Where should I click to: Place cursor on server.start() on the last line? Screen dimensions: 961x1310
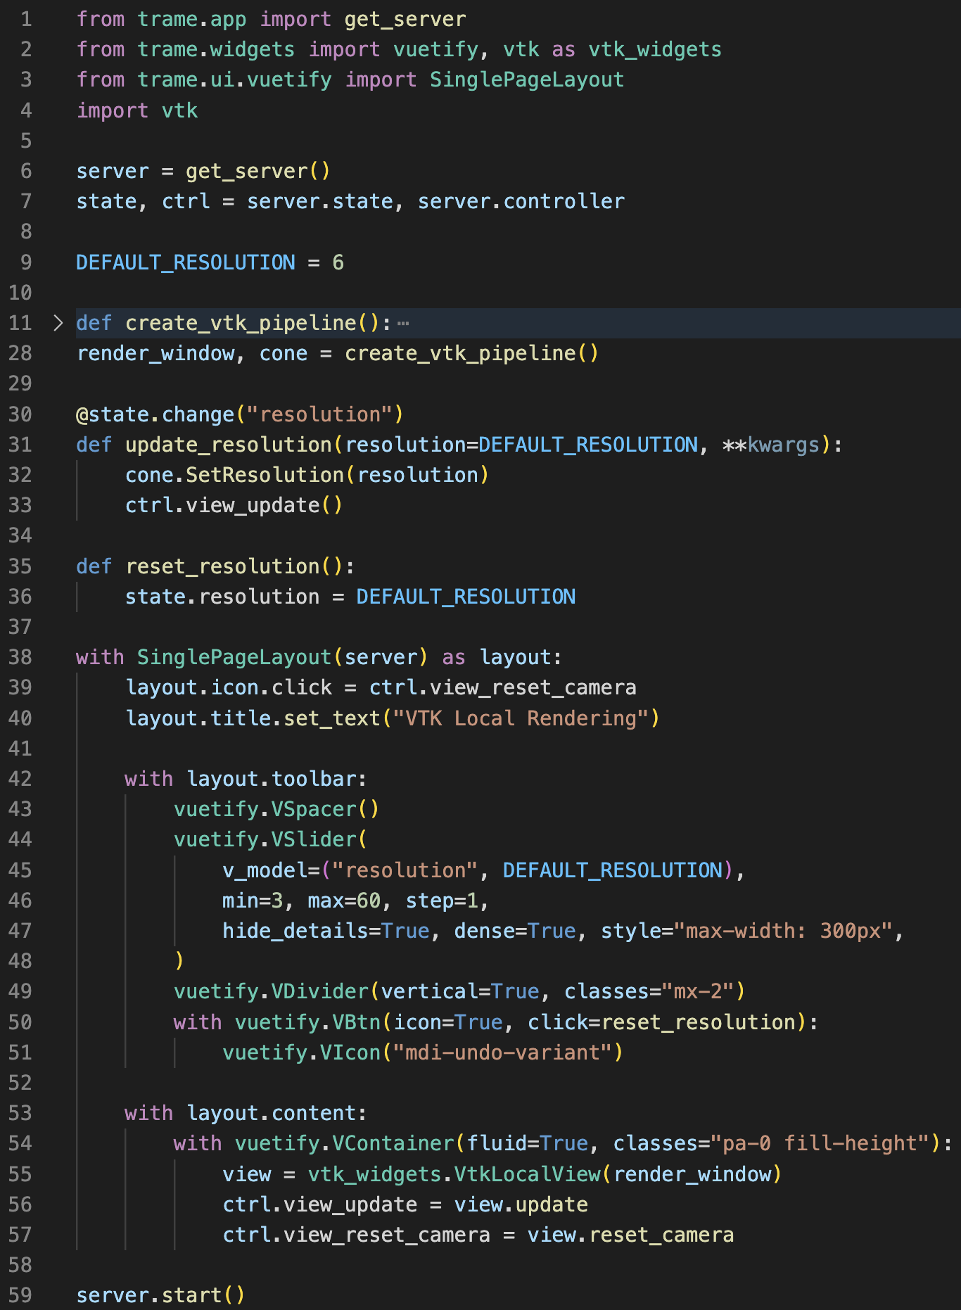pyautogui.click(x=160, y=1295)
